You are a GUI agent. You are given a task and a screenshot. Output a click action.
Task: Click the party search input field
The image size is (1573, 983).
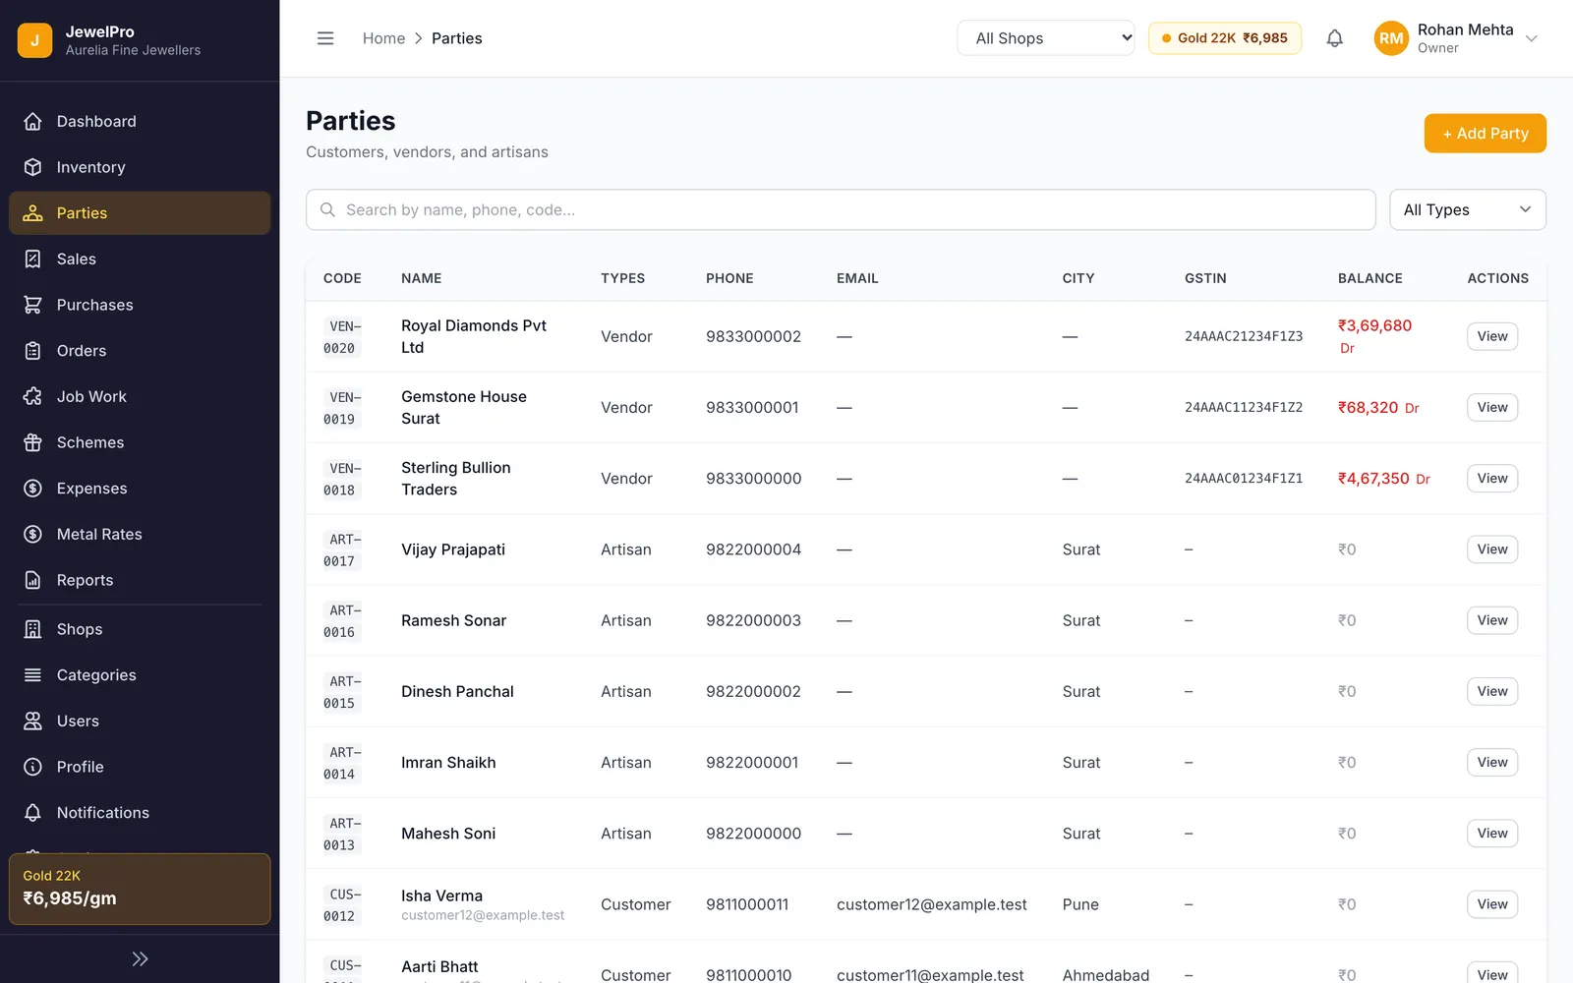coord(841,209)
